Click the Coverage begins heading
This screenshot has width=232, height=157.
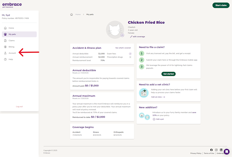tap(83, 127)
